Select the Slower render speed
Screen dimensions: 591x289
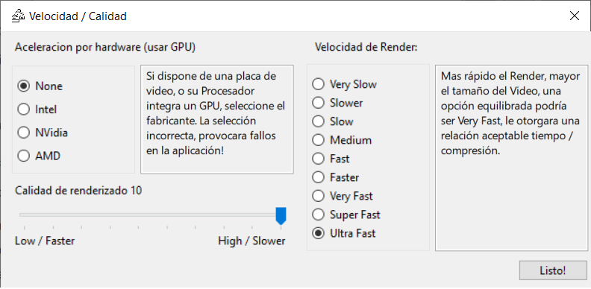[337, 102]
